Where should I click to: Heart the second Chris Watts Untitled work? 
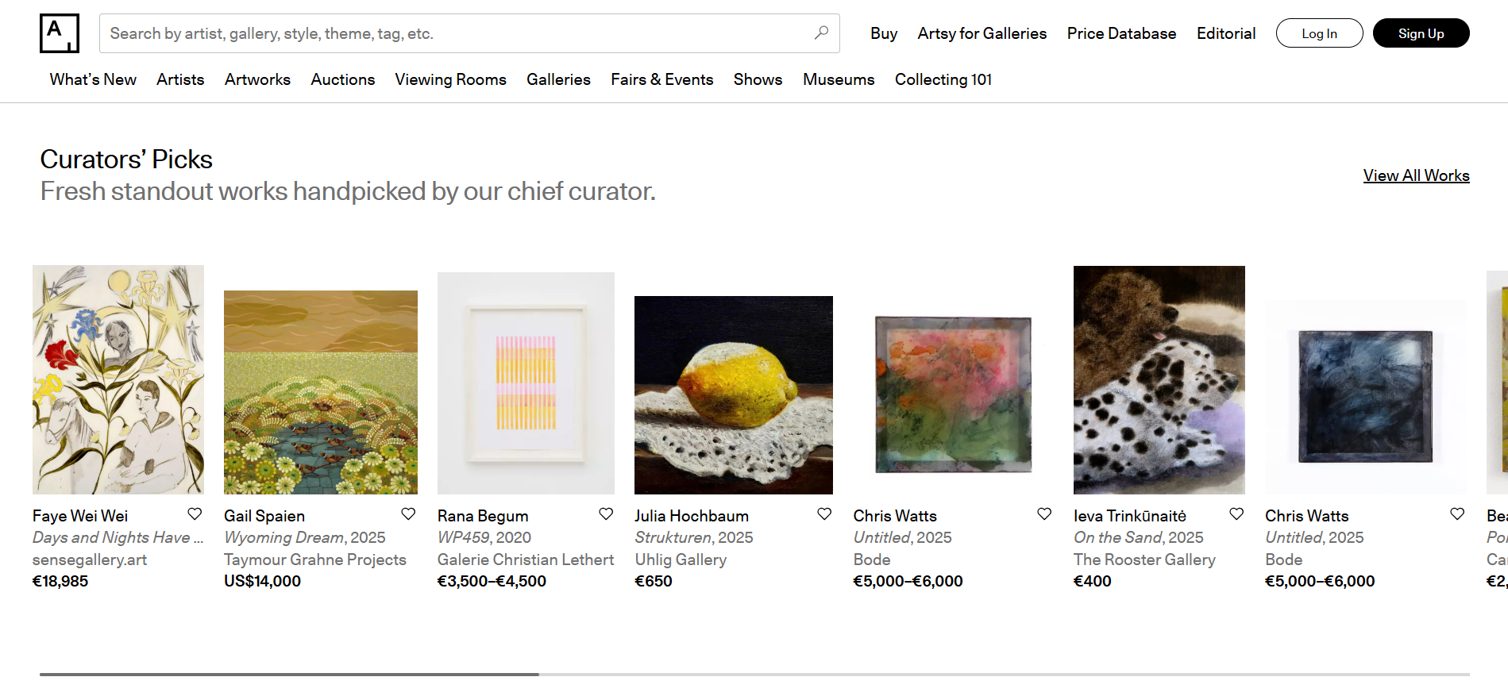[1457, 514]
